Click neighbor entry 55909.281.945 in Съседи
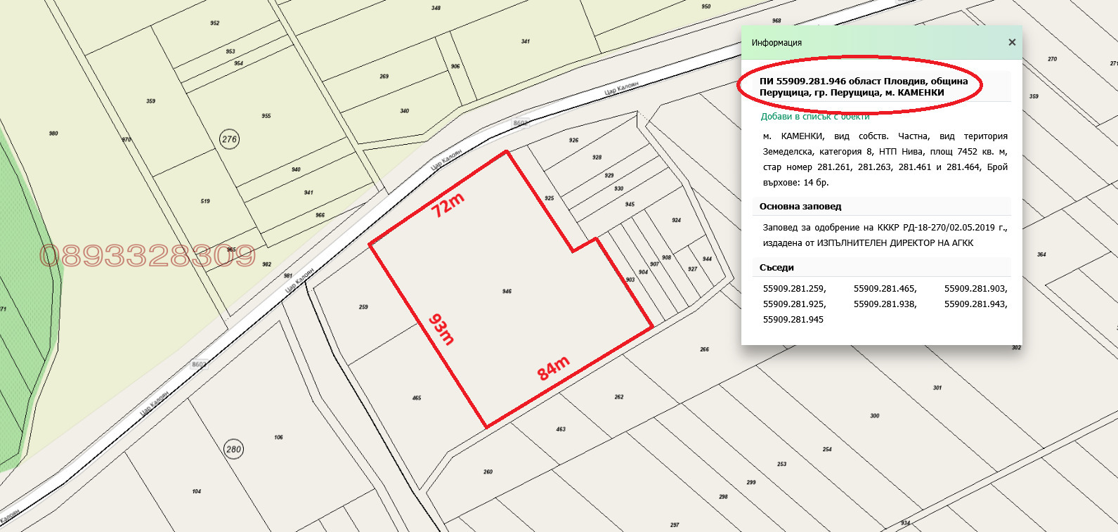1118x532 pixels. tap(793, 320)
